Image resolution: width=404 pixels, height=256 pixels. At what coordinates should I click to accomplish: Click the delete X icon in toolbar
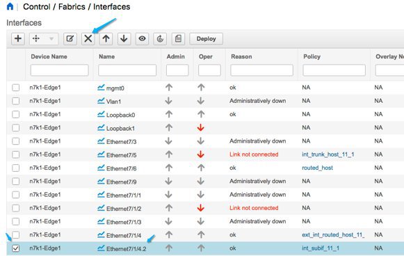click(88, 39)
